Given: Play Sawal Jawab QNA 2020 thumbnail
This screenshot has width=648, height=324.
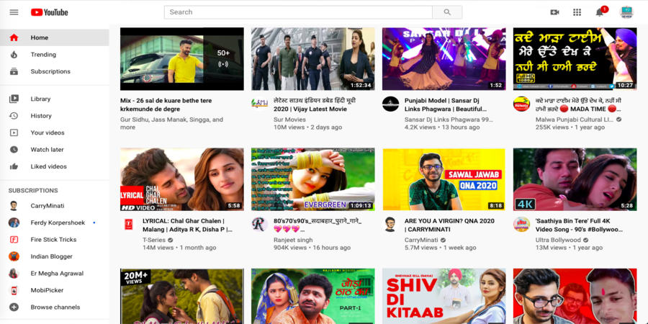Looking at the screenshot, I should pyautogui.click(x=444, y=179).
